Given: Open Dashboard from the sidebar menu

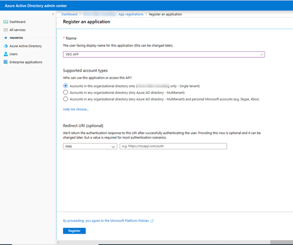Looking at the screenshot, I should (17, 22).
